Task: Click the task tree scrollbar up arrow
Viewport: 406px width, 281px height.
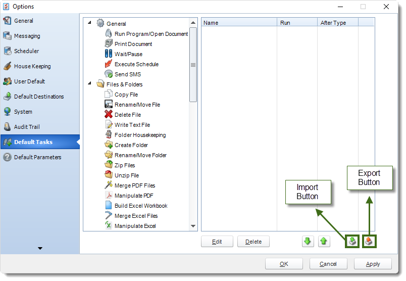Action: 193,23
